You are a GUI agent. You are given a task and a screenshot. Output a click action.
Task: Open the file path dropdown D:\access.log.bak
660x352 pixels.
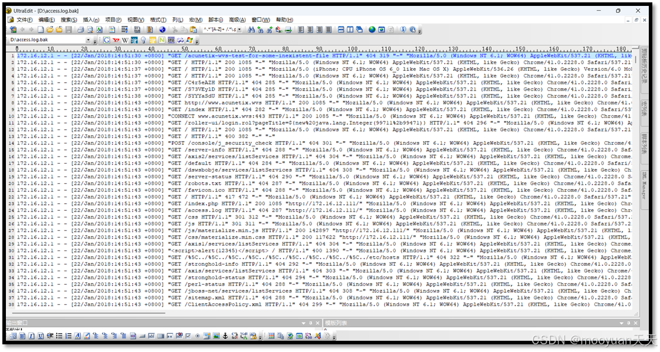[88, 40]
